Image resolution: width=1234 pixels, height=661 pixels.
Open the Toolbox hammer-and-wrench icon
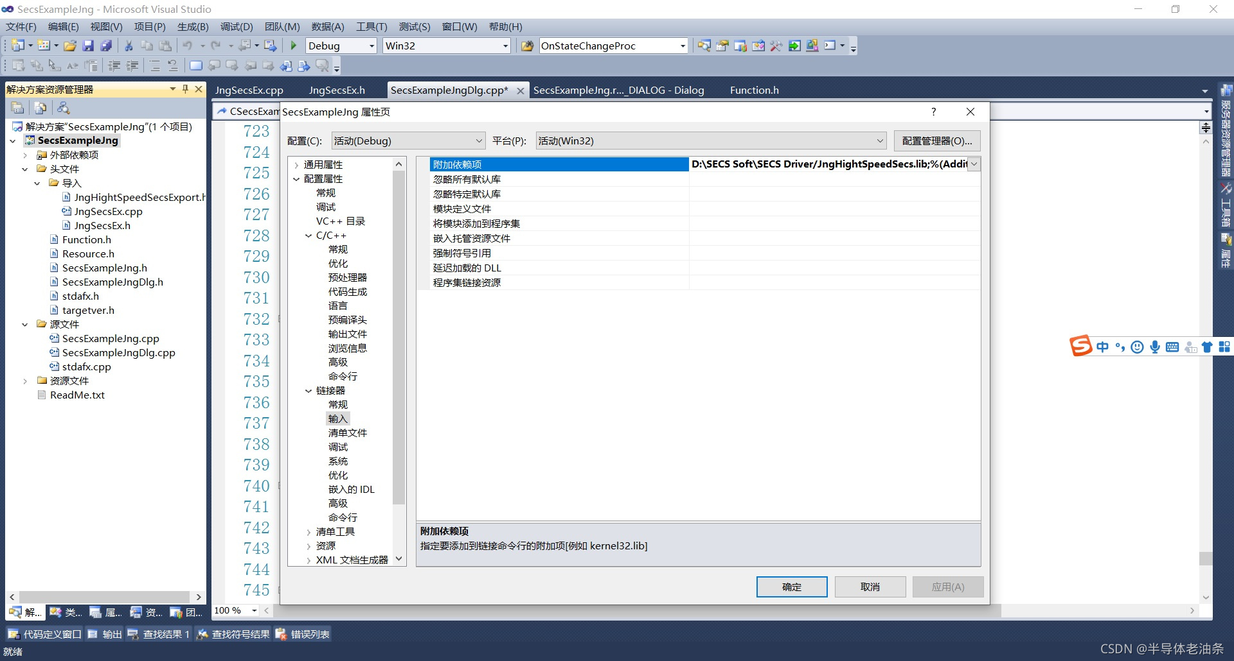(x=776, y=46)
